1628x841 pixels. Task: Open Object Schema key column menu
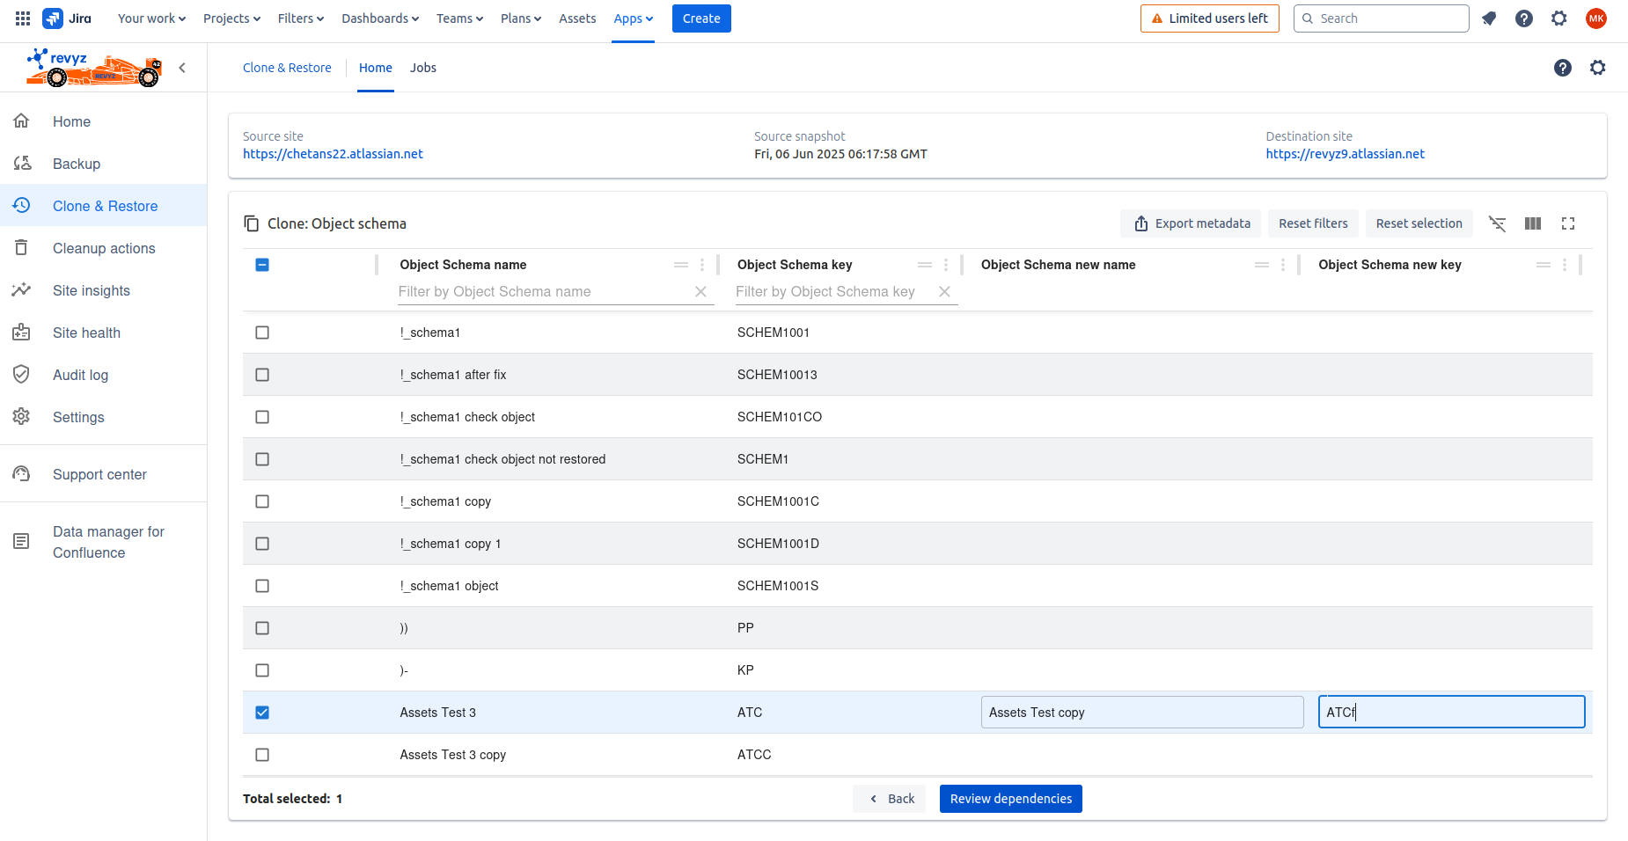(x=946, y=265)
